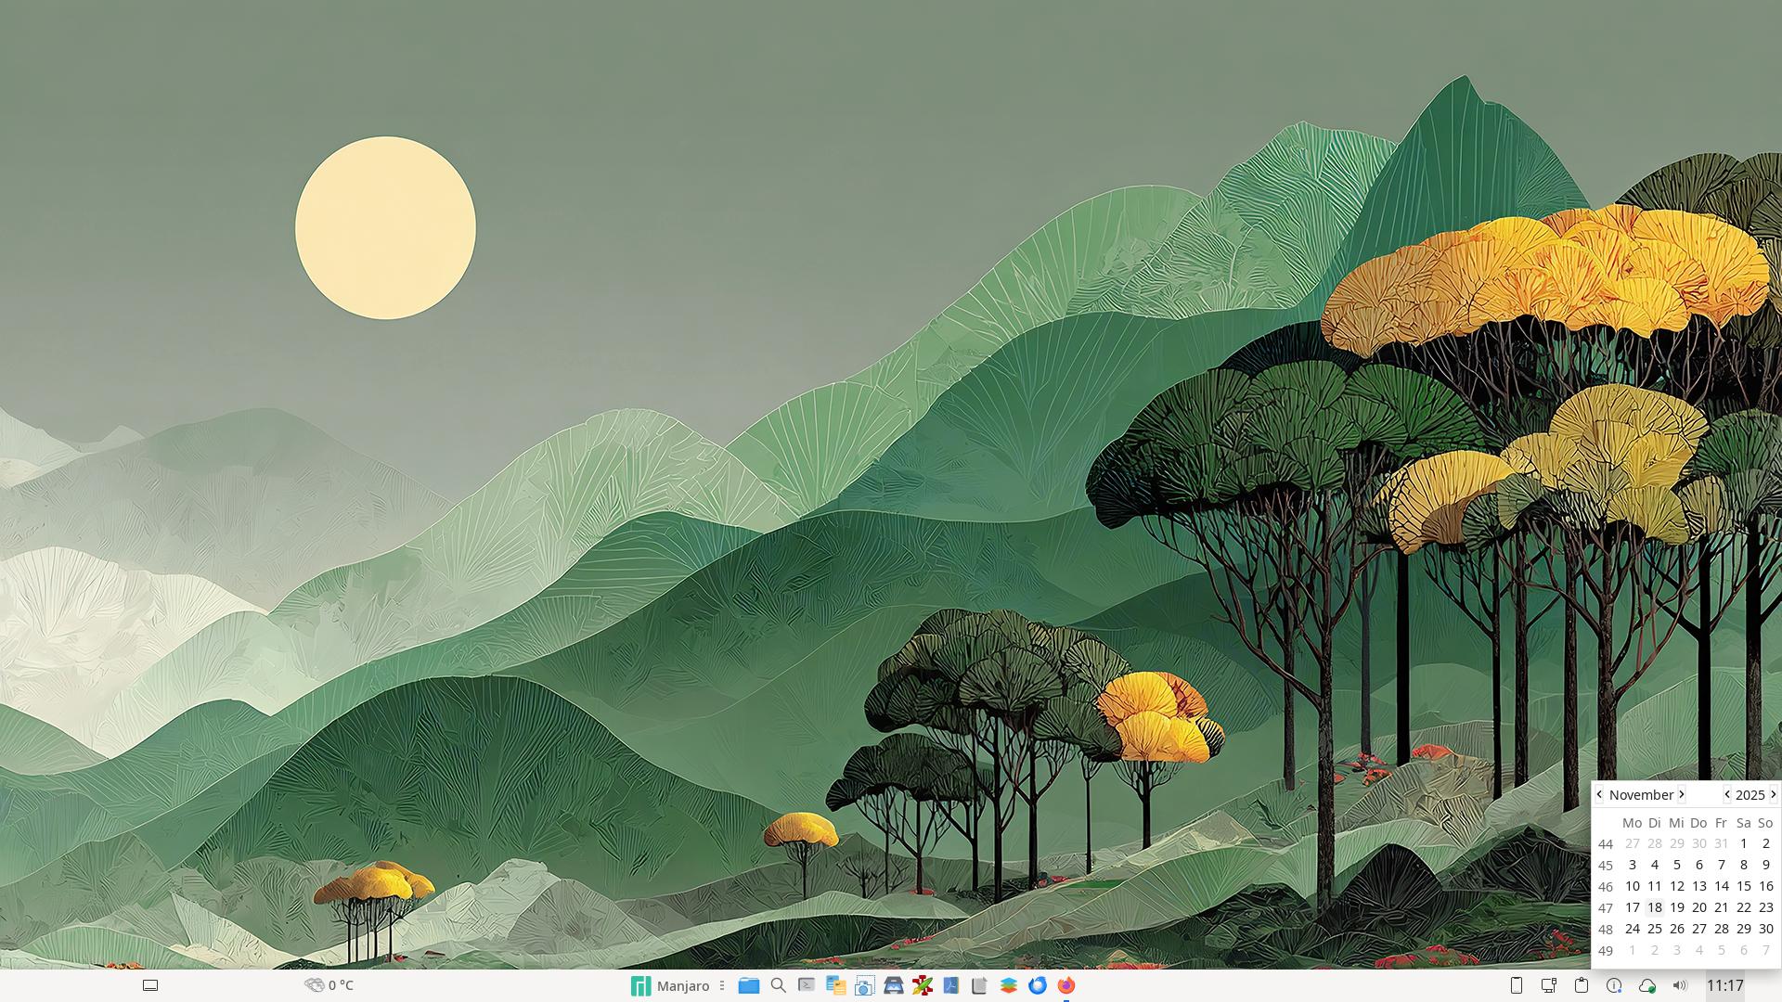
Task: Select November 30 in the calendar
Action: [1765, 929]
